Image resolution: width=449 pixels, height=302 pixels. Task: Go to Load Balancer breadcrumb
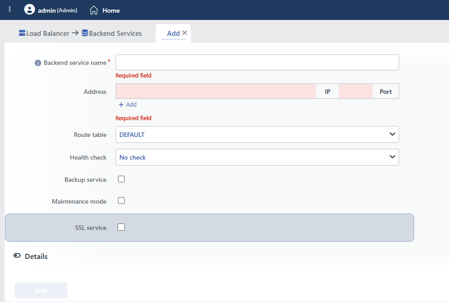48,34
